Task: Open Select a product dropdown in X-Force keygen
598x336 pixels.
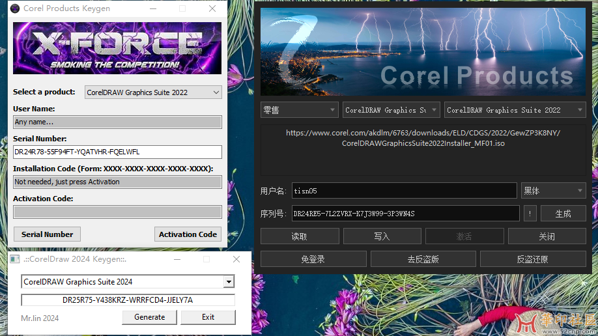Action: [153, 92]
